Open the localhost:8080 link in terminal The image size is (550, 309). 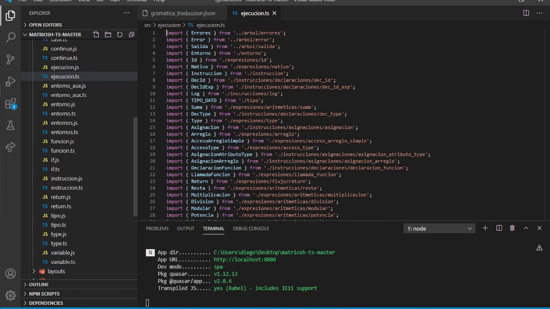pyautogui.click(x=244, y=260)
